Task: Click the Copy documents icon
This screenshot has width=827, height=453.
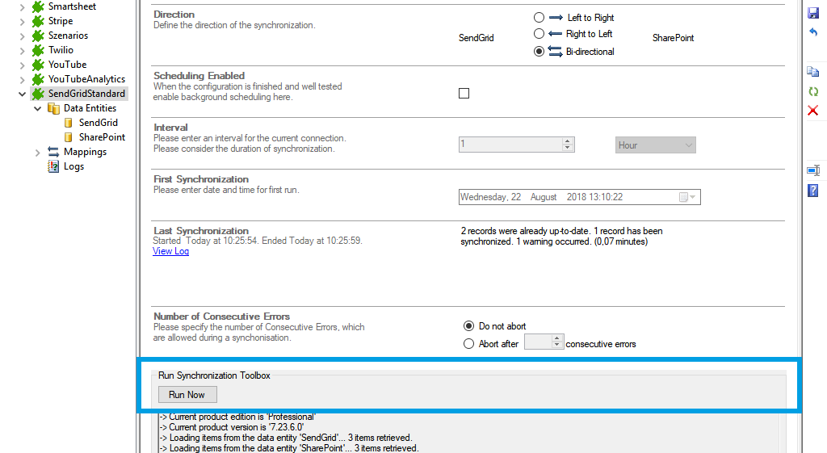Action: [x=813, y=72]
